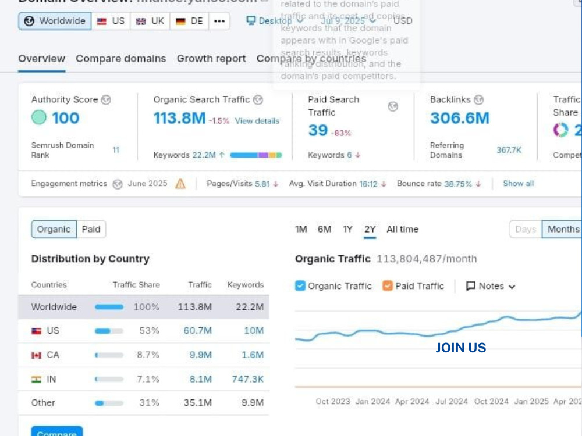The image size is (582, 436).
Task: Click the Show all link
Action: tap(518, 184)
